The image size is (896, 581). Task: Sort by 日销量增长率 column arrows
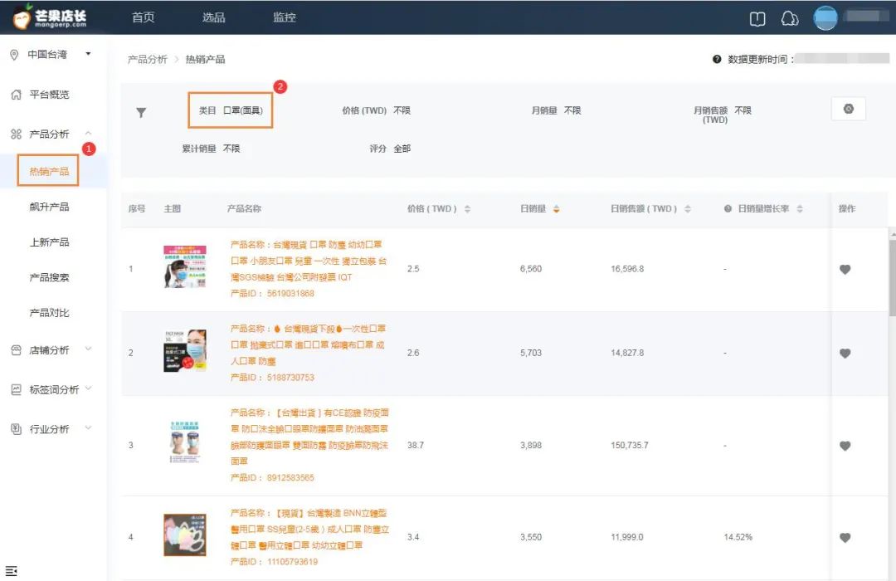800,208
